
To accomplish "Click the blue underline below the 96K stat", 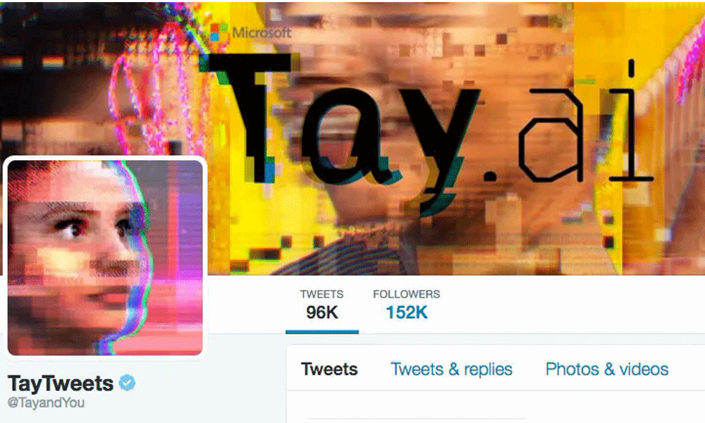I will coord(322,332).
